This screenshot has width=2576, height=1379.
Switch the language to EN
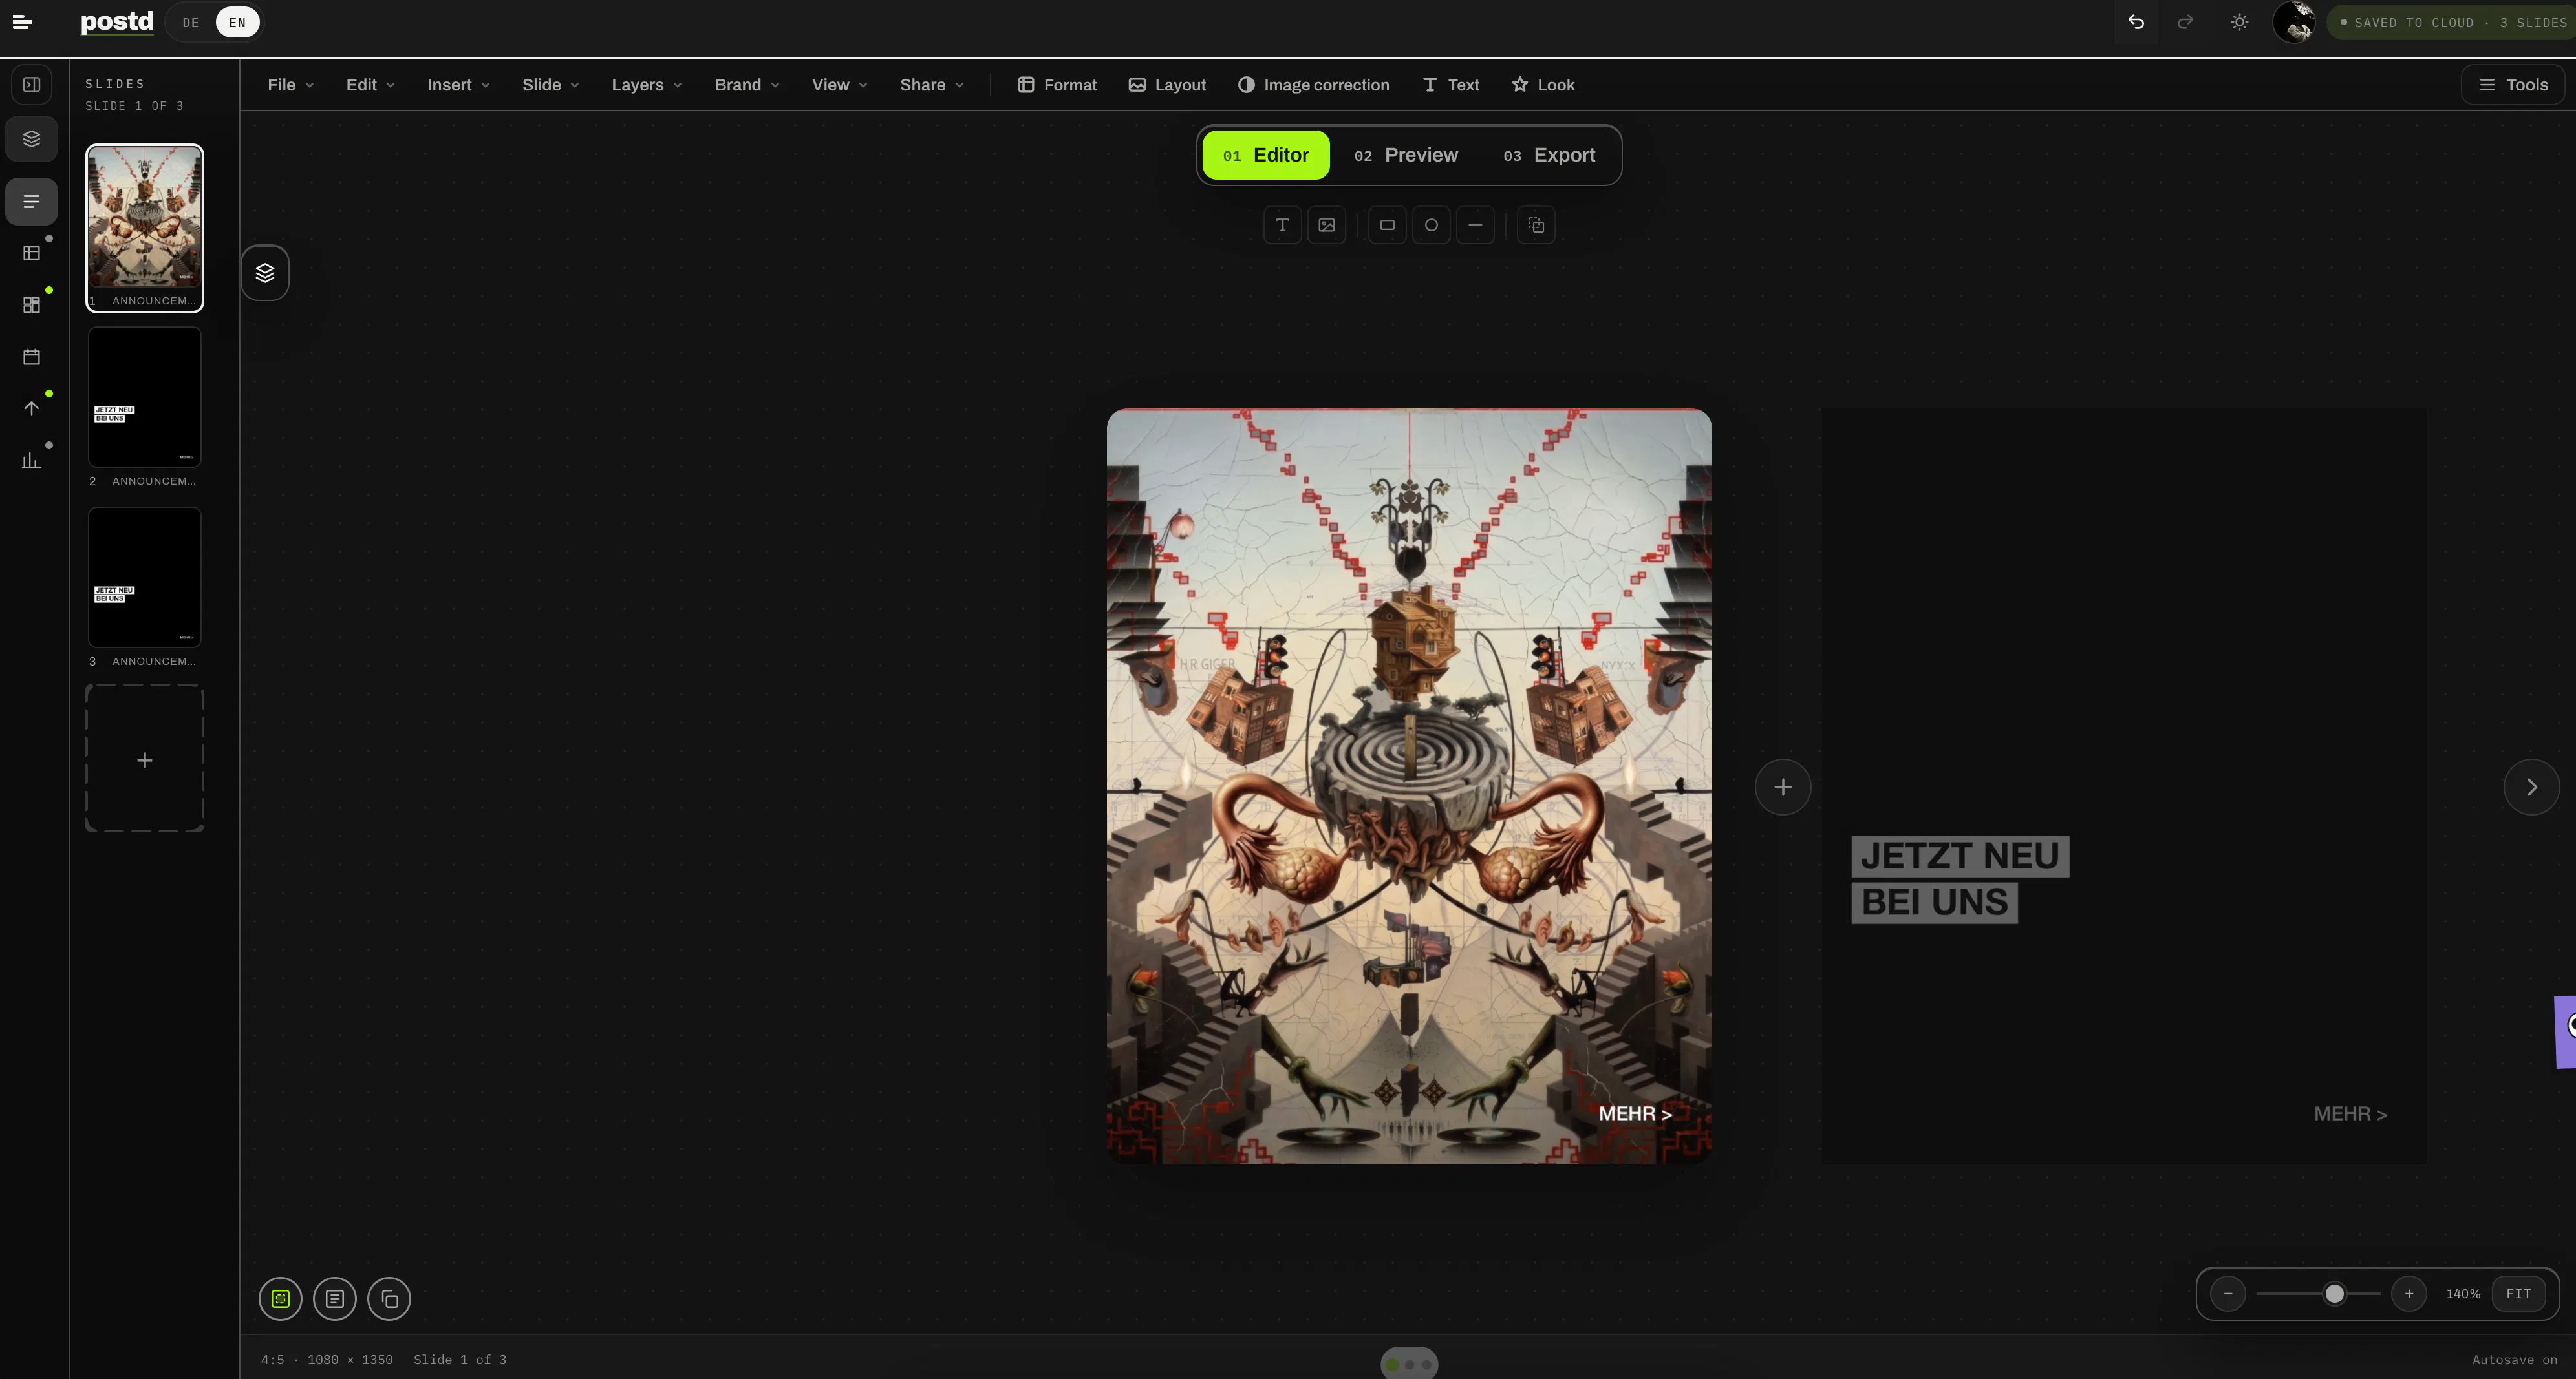click(x=237, y=22)
